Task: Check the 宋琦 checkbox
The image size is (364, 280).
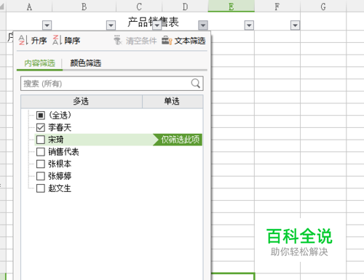Action: pos(41,140)
